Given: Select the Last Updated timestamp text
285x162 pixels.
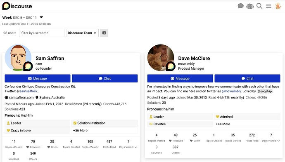Looking at the screenshot, I should click(x=26, y=24).
